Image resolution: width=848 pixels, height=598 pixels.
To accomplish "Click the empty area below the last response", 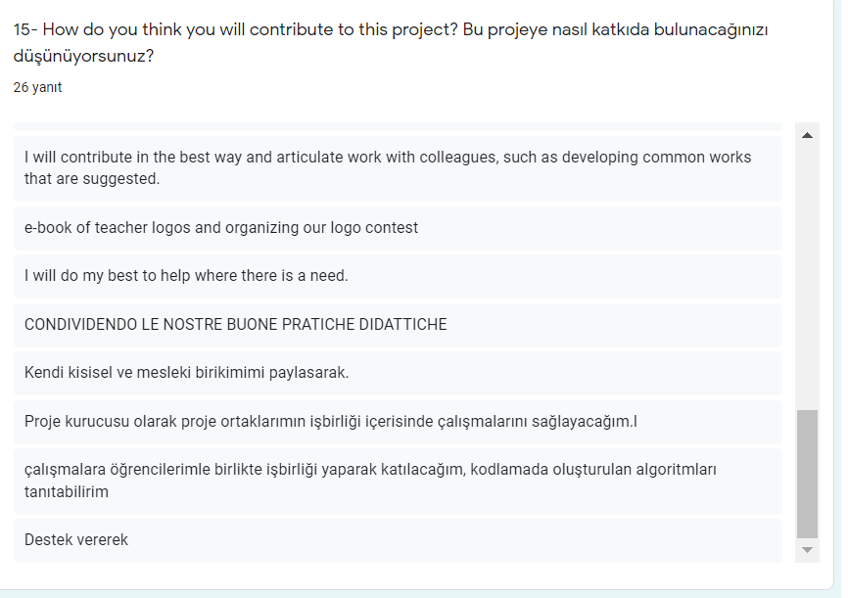I will (392, 577).
